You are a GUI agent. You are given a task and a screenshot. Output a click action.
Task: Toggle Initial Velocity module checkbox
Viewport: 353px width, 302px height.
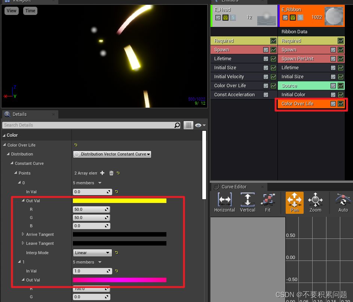pyautogui.click(x=266, y=77)
